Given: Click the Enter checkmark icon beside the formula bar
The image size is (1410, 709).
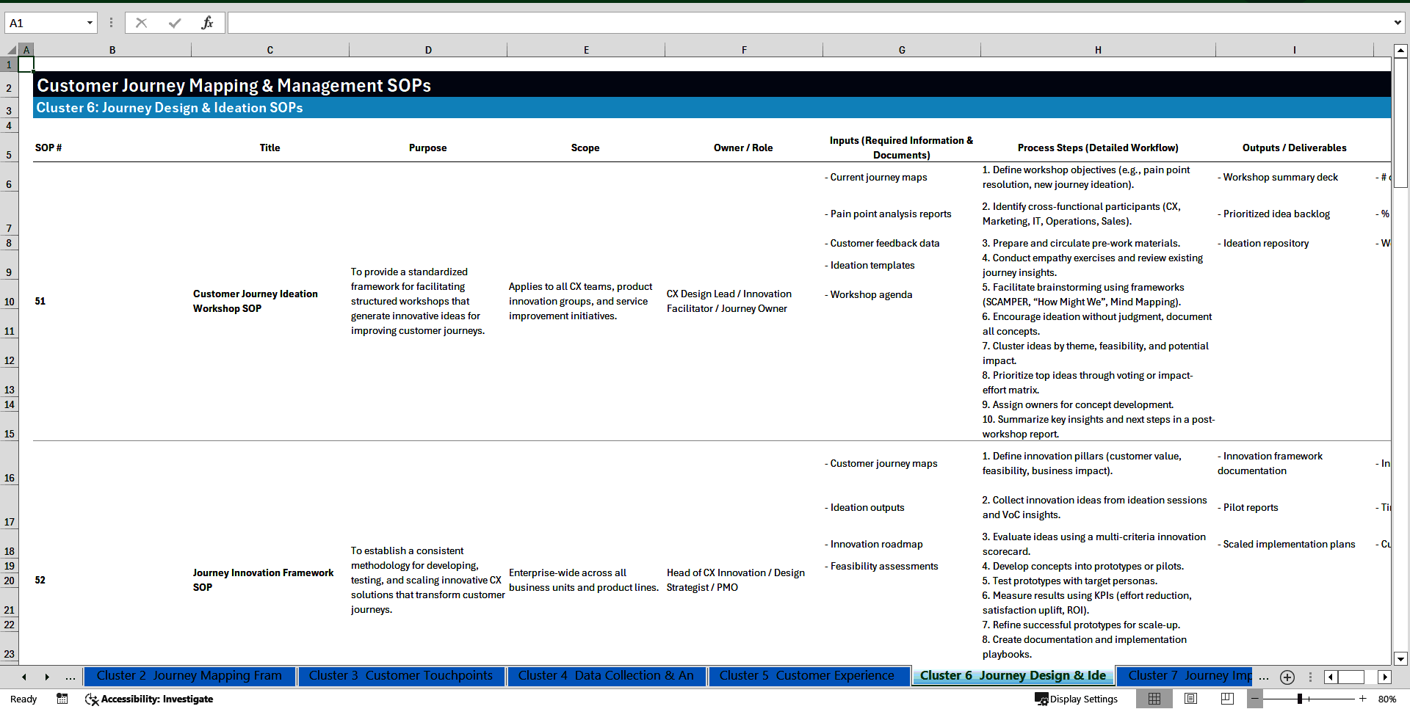Looking at the screenshot, I should 174,23.
